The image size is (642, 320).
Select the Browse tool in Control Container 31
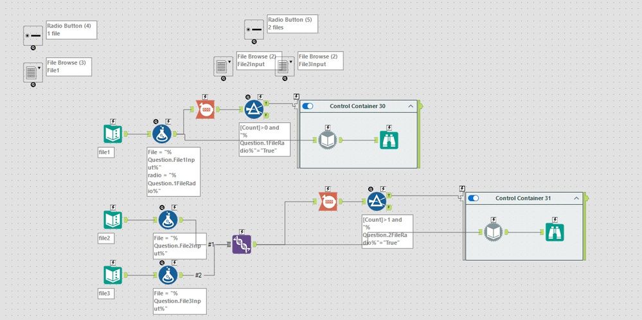[x=555, y=232]
